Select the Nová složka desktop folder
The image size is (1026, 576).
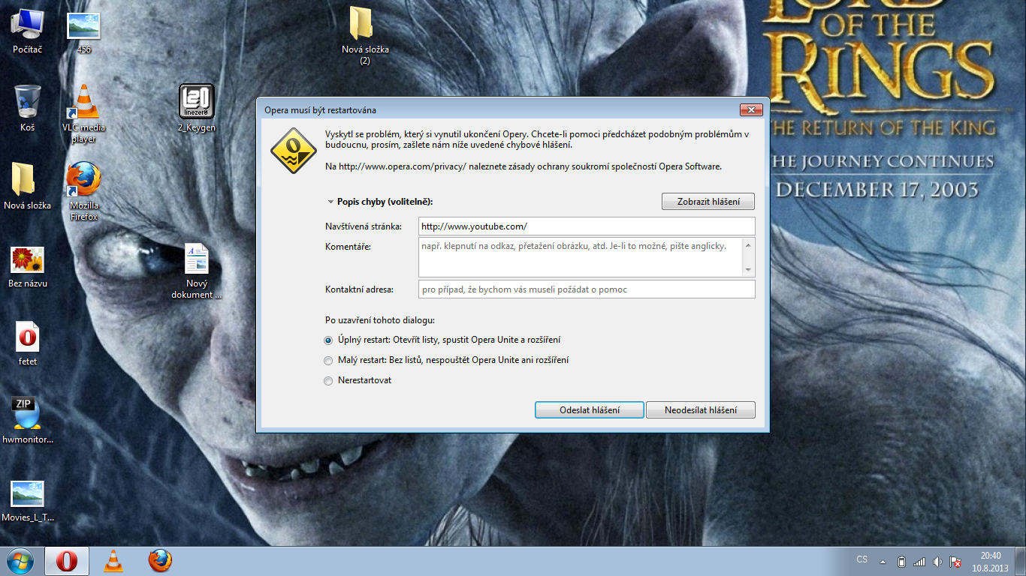[28, 187]
